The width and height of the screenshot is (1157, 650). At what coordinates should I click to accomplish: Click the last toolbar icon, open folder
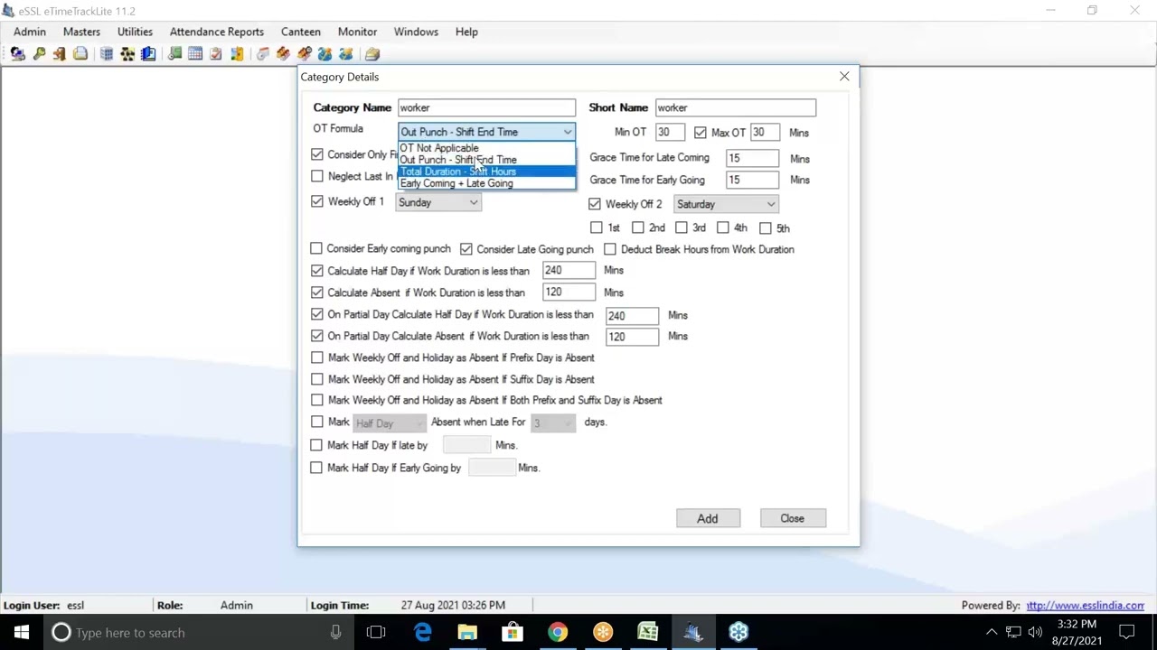(x=372, y=54)
